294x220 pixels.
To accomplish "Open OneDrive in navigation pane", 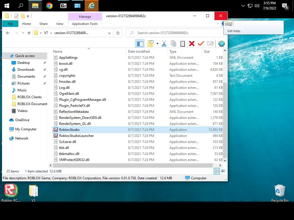I will tap(22, 120).
